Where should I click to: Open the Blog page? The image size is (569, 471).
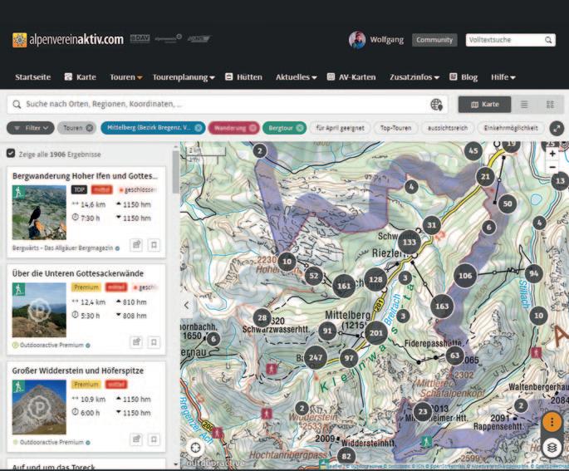point(464,77)
